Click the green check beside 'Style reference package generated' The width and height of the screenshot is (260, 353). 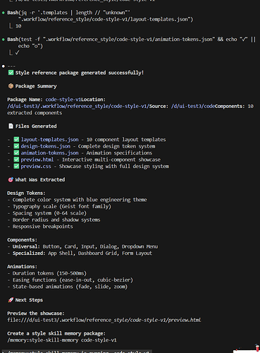(11, 73)
